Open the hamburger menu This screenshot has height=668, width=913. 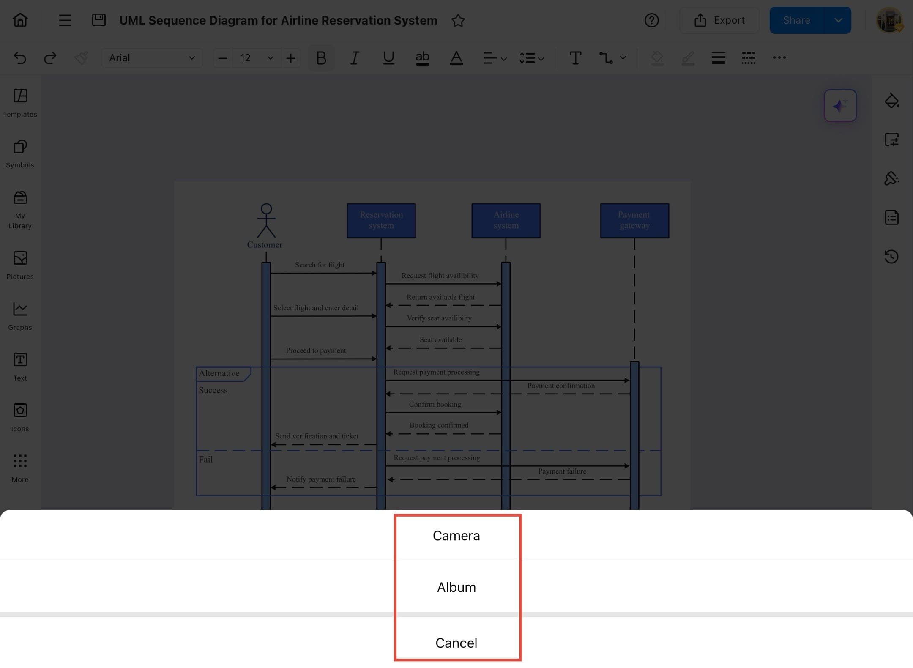click(65, 20)
